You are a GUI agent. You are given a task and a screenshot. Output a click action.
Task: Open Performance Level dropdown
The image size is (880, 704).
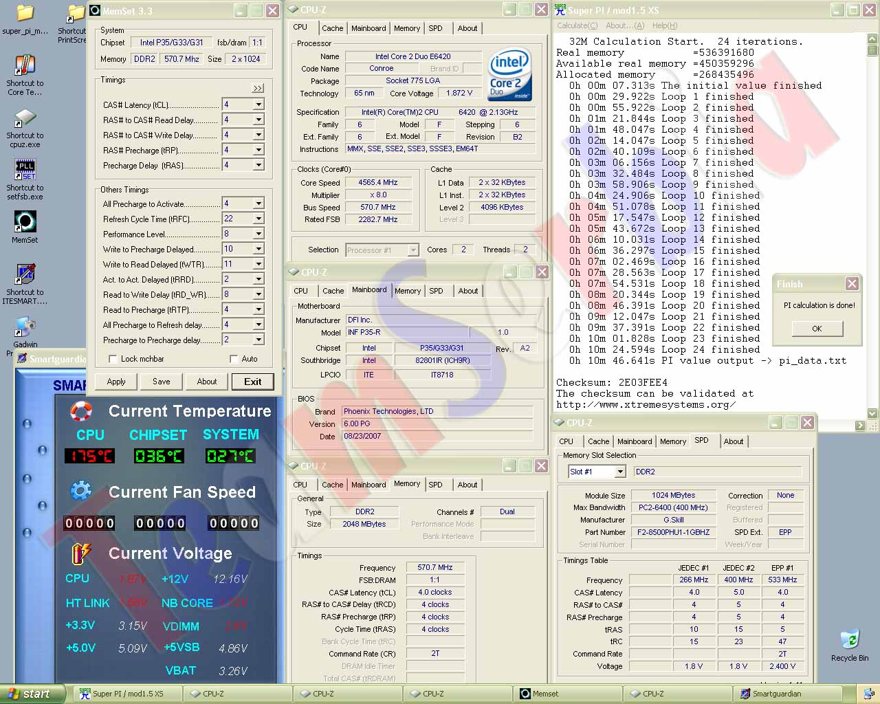(x=258, y=234)
